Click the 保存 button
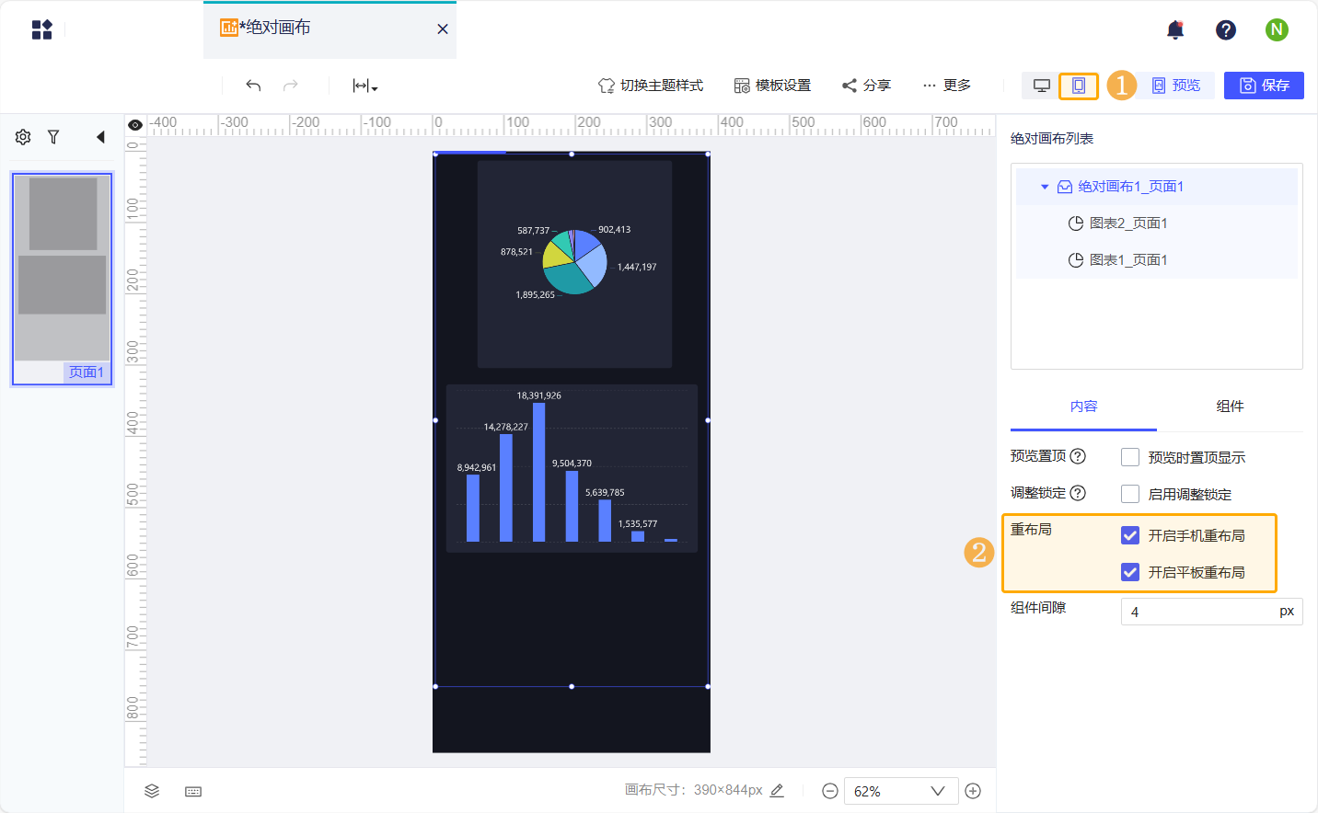Image resolution: width=1318 pixels, height=813 pixels. coord(1264,86)
